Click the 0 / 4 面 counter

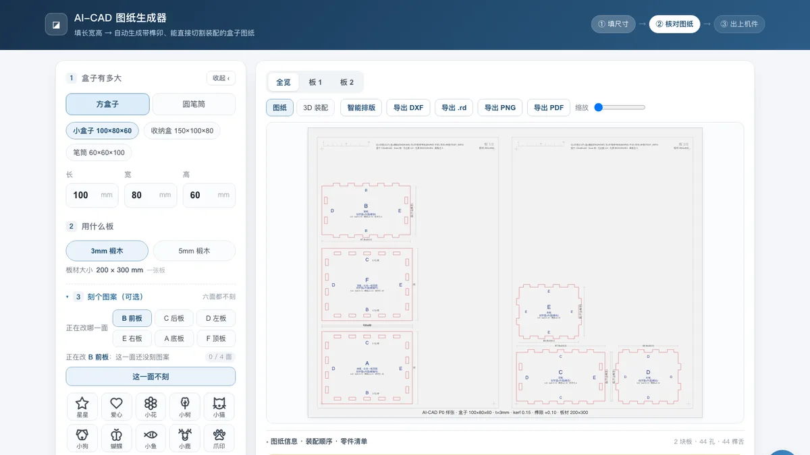coord(220,357)
